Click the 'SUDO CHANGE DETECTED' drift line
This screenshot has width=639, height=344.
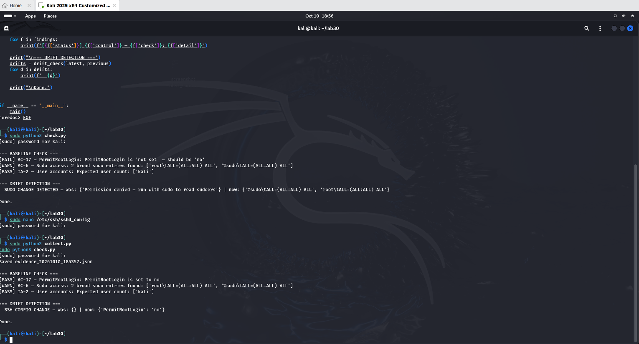(197, 190)
